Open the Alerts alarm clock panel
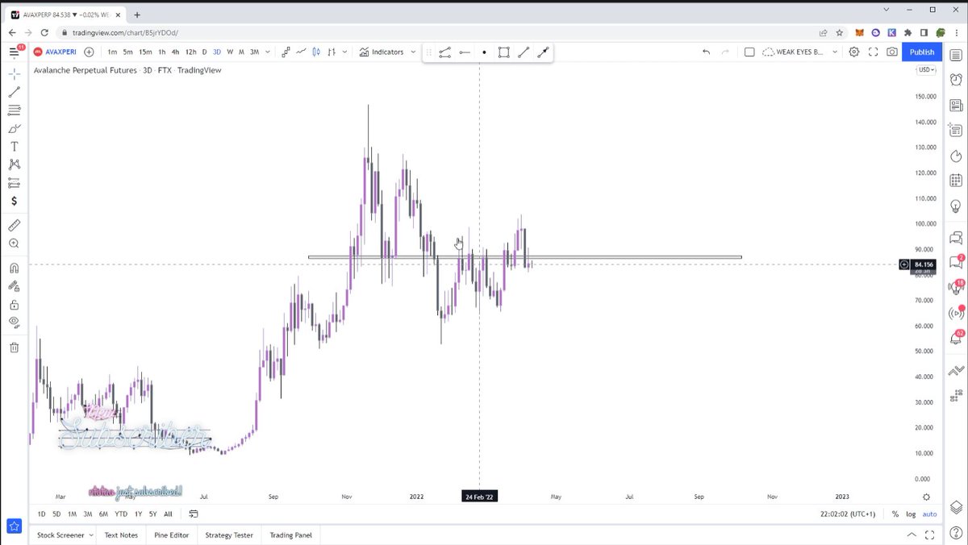 [x=956, y=80]
